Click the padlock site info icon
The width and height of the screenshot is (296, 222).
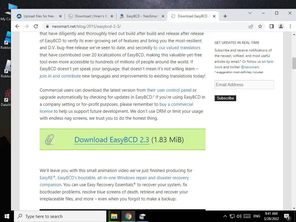click(47, 26)
